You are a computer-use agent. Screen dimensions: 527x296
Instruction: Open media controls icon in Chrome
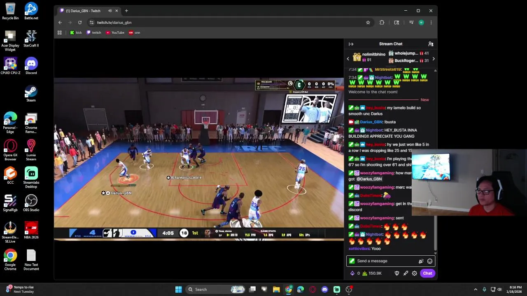[x=411, y=23]
